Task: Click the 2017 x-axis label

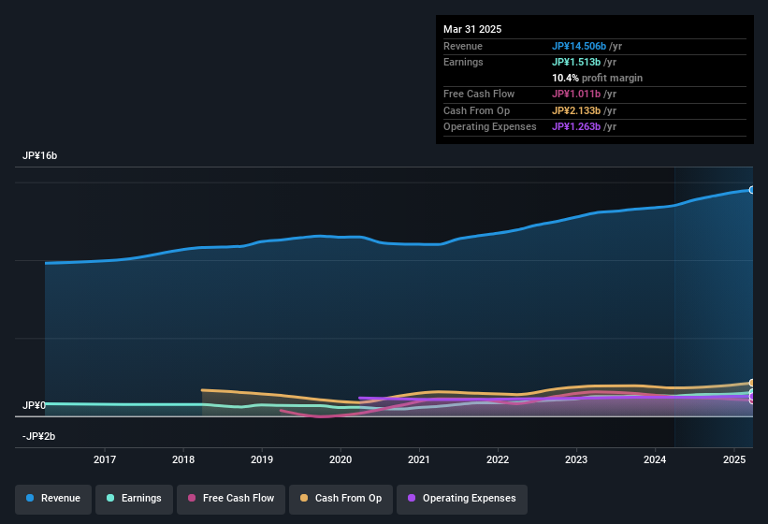Action: click(x=105, y=459)
